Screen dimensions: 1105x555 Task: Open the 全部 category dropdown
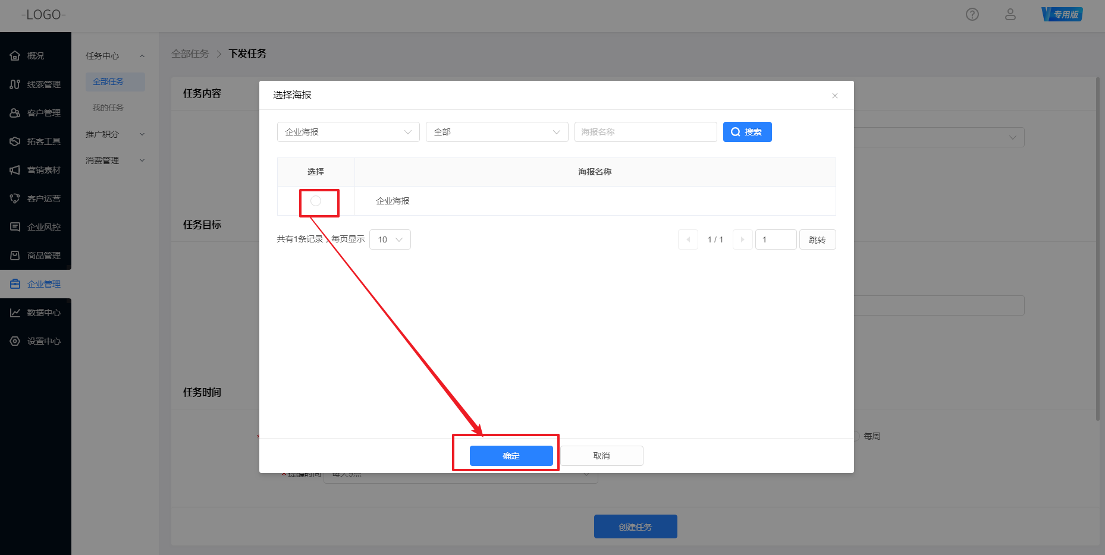tap(497, 132)
